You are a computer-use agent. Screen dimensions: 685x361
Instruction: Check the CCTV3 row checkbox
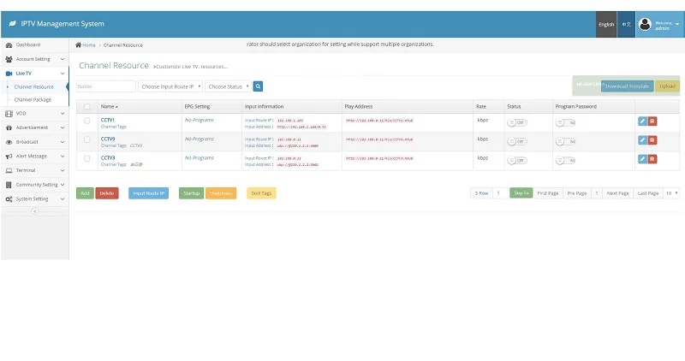[x=87, y=158]
